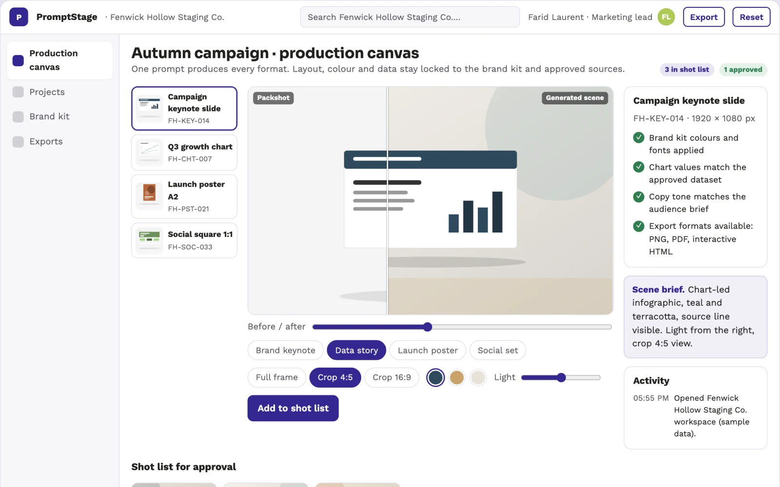Click the Packshot label on the canvas
This screenshot has width=780, height=487.
click(x=273, y=98)
